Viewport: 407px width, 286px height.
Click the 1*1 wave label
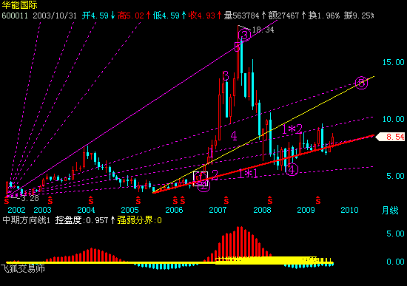[x=248, y=174]
